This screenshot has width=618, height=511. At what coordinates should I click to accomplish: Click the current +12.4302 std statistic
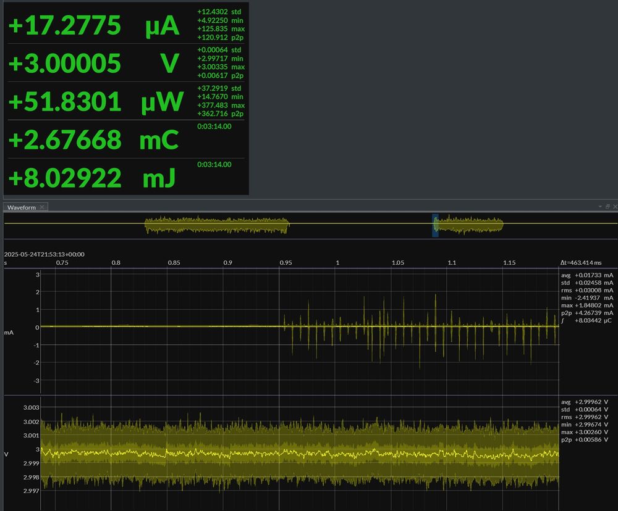pyautogui.click(x=219, y=12)
